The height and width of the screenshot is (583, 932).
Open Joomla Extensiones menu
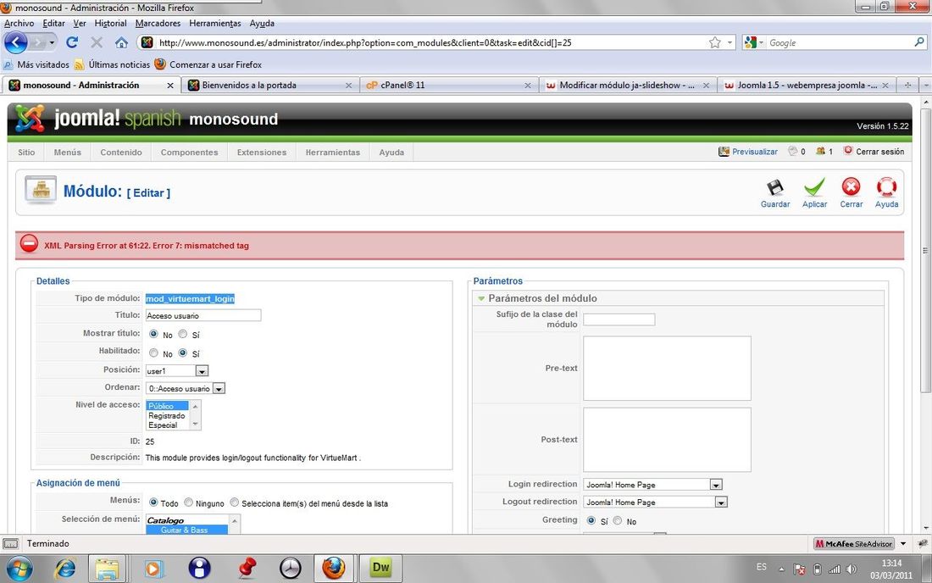[x=262, y=153]
